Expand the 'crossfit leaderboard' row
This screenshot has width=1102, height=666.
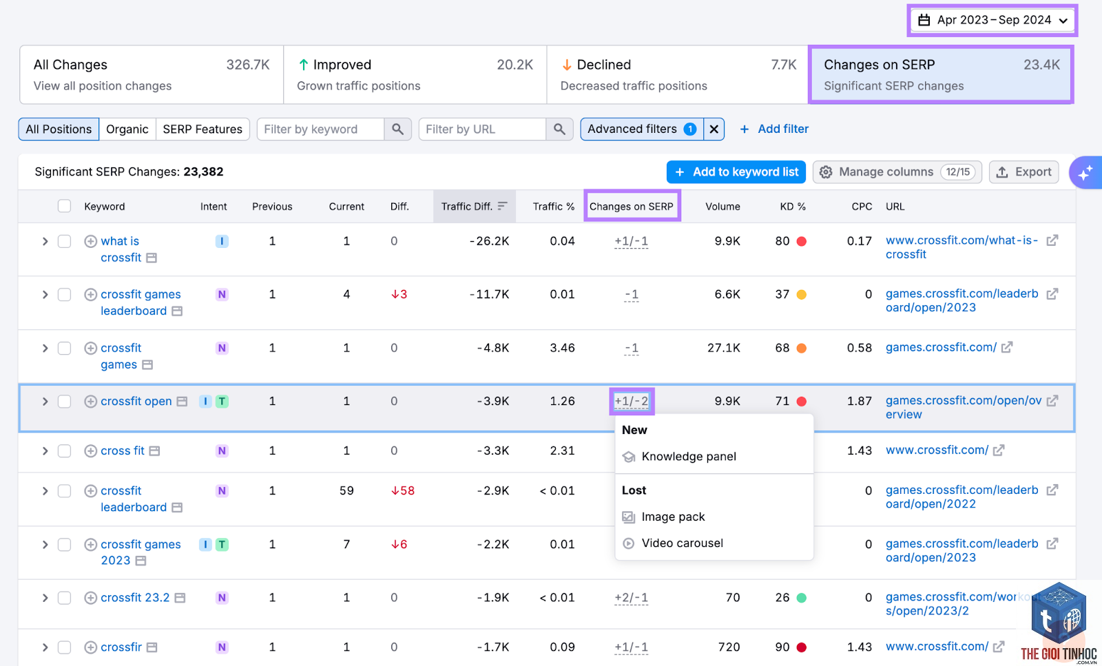45,491
